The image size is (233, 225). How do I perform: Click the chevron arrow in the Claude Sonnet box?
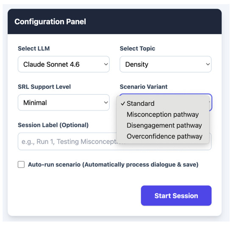106,64
